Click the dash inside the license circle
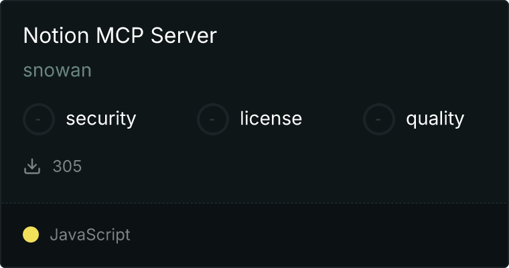Screen dimensions: 509x268 click(212, 119)
